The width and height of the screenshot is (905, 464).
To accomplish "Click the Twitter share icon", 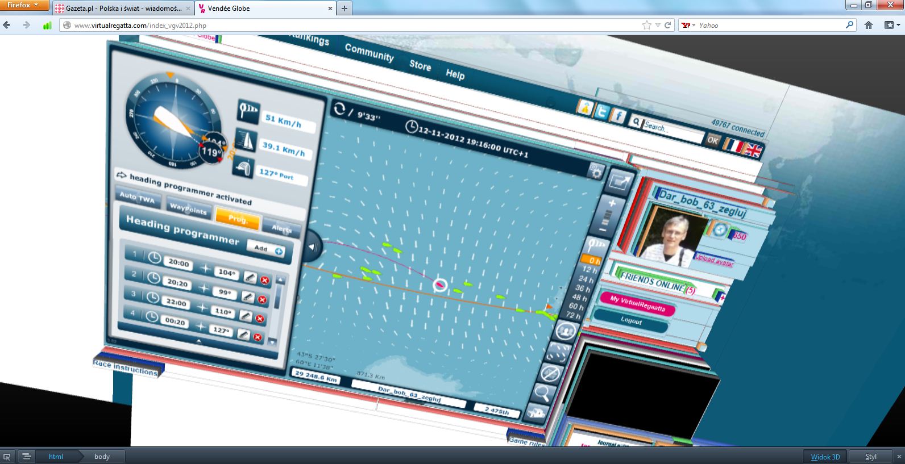I will 602,111.
